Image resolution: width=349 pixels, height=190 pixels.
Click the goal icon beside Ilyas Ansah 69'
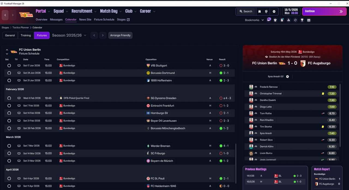[x=287, y=76]
